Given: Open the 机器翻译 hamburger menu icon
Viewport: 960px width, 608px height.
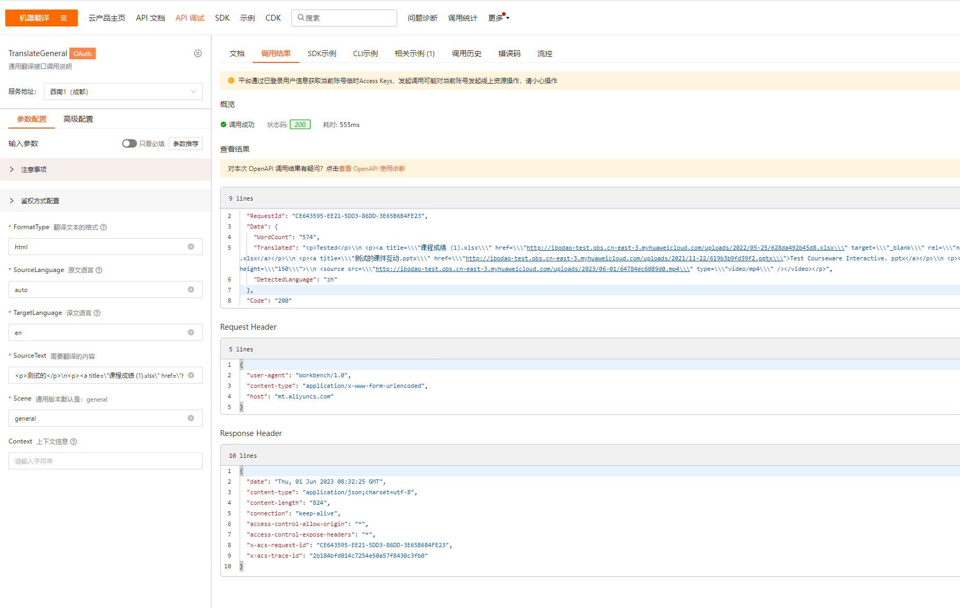Looking at the screenshot, I should 63,18.
